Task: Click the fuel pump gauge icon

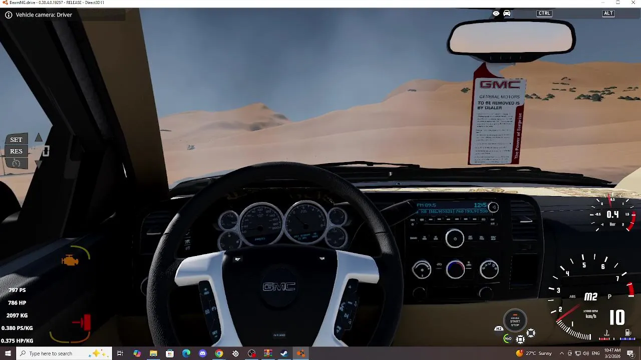Action: pyautogui.click(x=628, y=333)
